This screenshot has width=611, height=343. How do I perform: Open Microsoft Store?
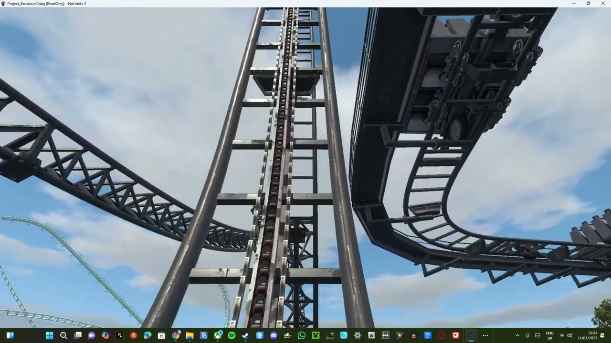[x=161, y=335]
